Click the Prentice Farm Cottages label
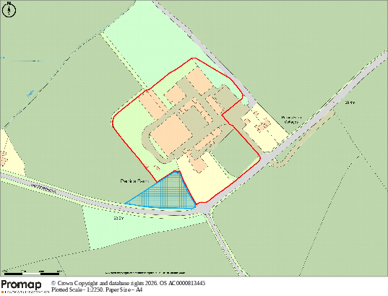 (291, 120)
